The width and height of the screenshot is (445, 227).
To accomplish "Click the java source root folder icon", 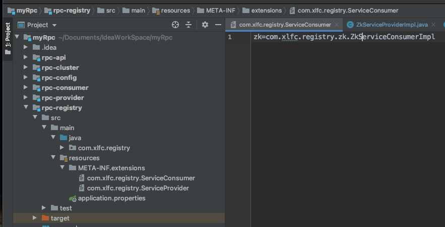I will (63, 138).
